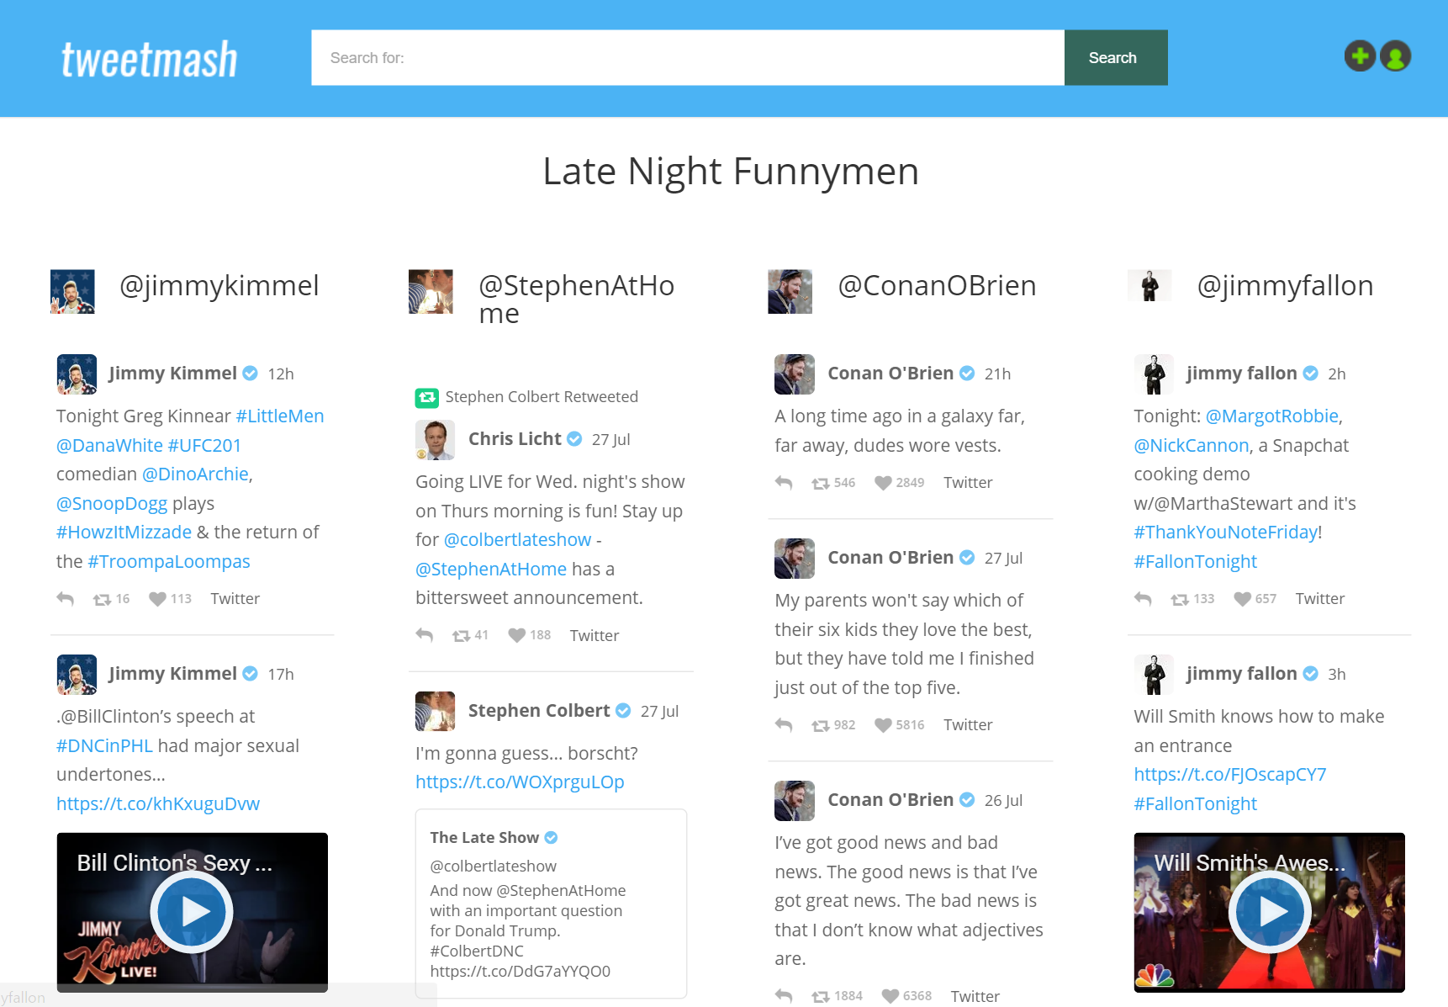
Task: Click the verified checkmark next to Conan O'Brien
Action: [x=966, y=373]
